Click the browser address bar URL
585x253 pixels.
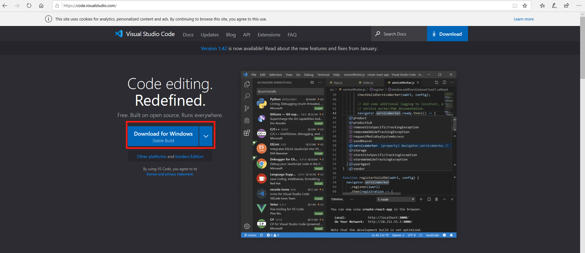(90, 5)
